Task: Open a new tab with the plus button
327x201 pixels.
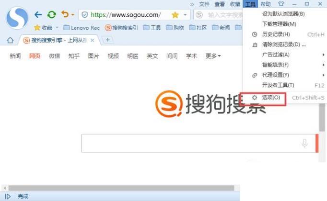Action: 107,40
